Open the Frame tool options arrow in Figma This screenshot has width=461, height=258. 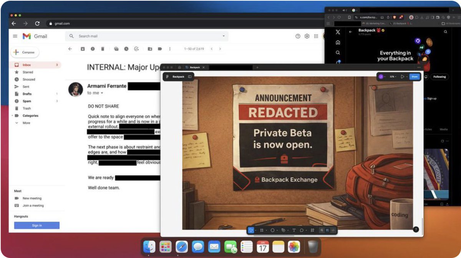[266, 230]
